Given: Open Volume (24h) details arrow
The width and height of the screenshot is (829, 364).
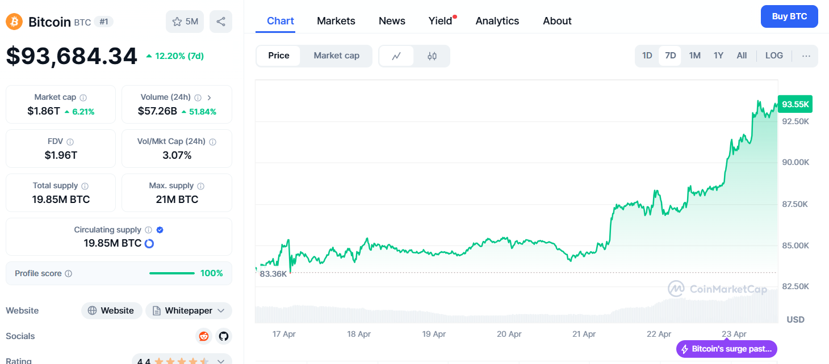Looking at the screenshot, I should pos(209,98).
